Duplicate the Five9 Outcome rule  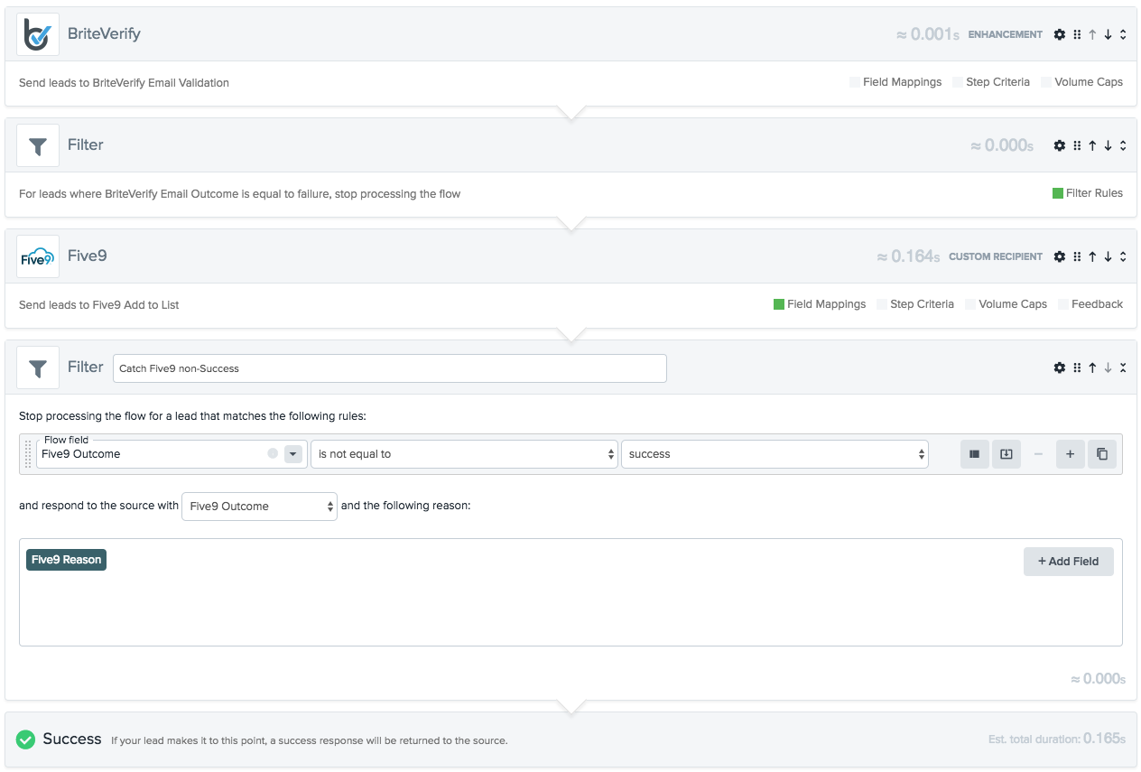coord(1102,454)
